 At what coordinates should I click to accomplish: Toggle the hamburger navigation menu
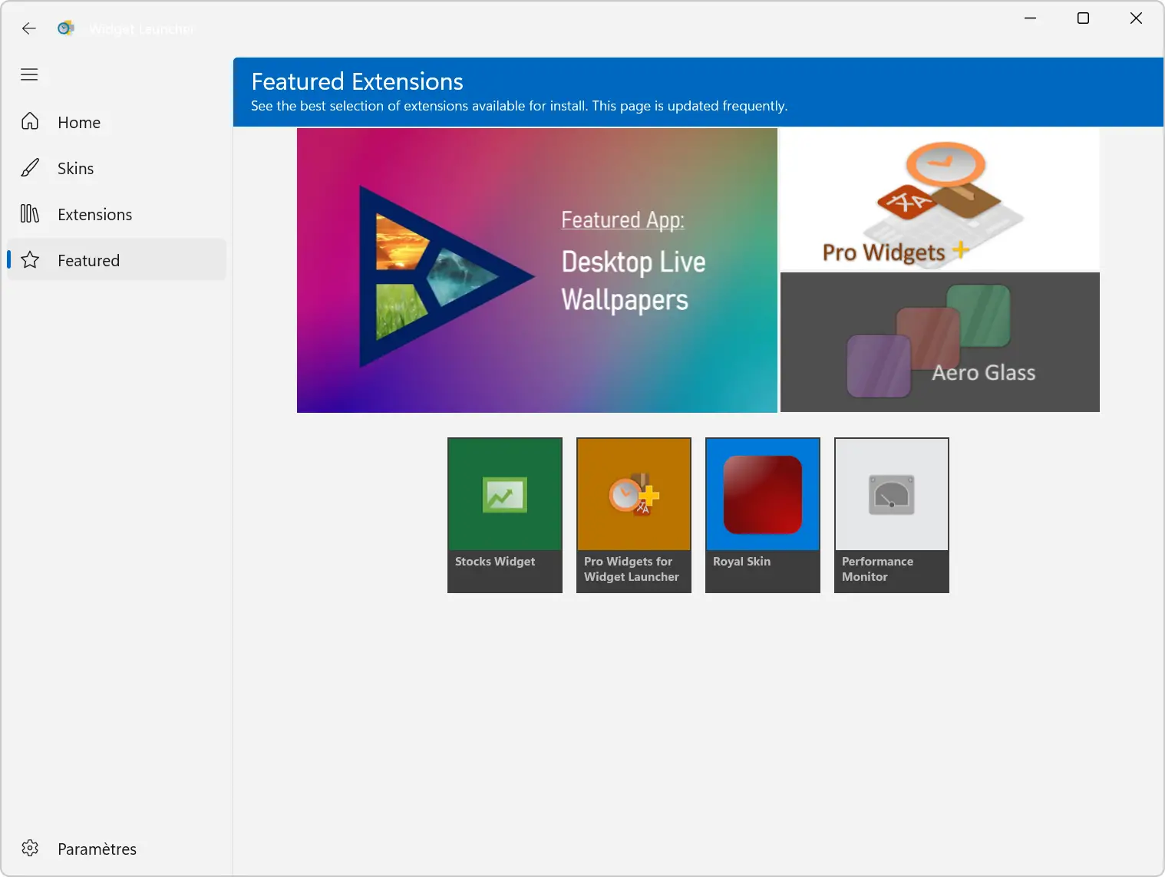[x=29, y=74]
